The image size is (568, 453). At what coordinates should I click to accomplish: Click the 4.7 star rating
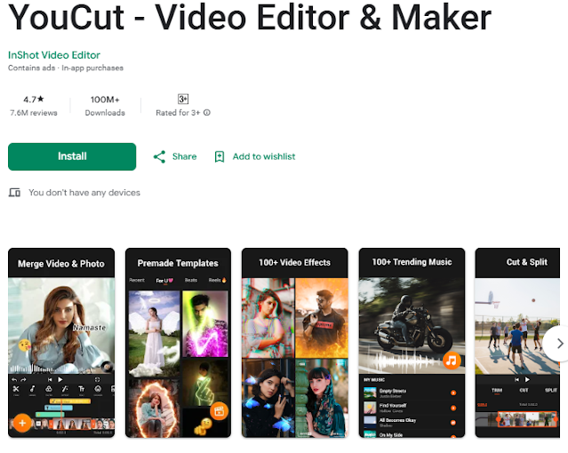[33, 99]
